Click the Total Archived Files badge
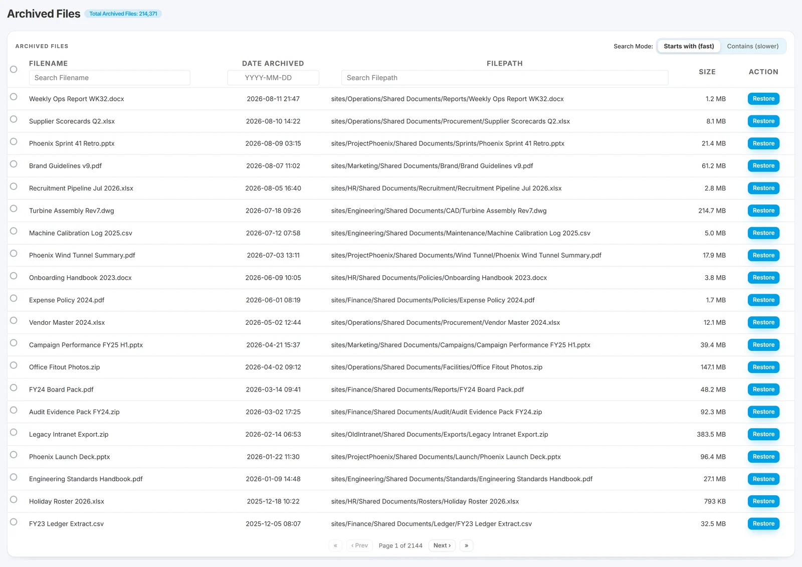 [123, 14]
